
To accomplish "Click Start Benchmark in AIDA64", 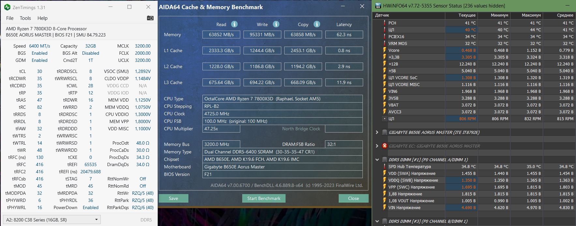I will [x=264, y=198].
